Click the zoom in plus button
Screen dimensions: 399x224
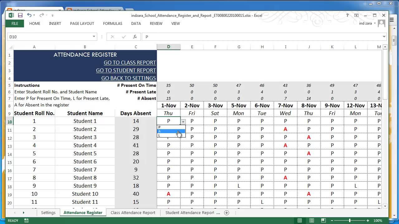pos(368,221)
